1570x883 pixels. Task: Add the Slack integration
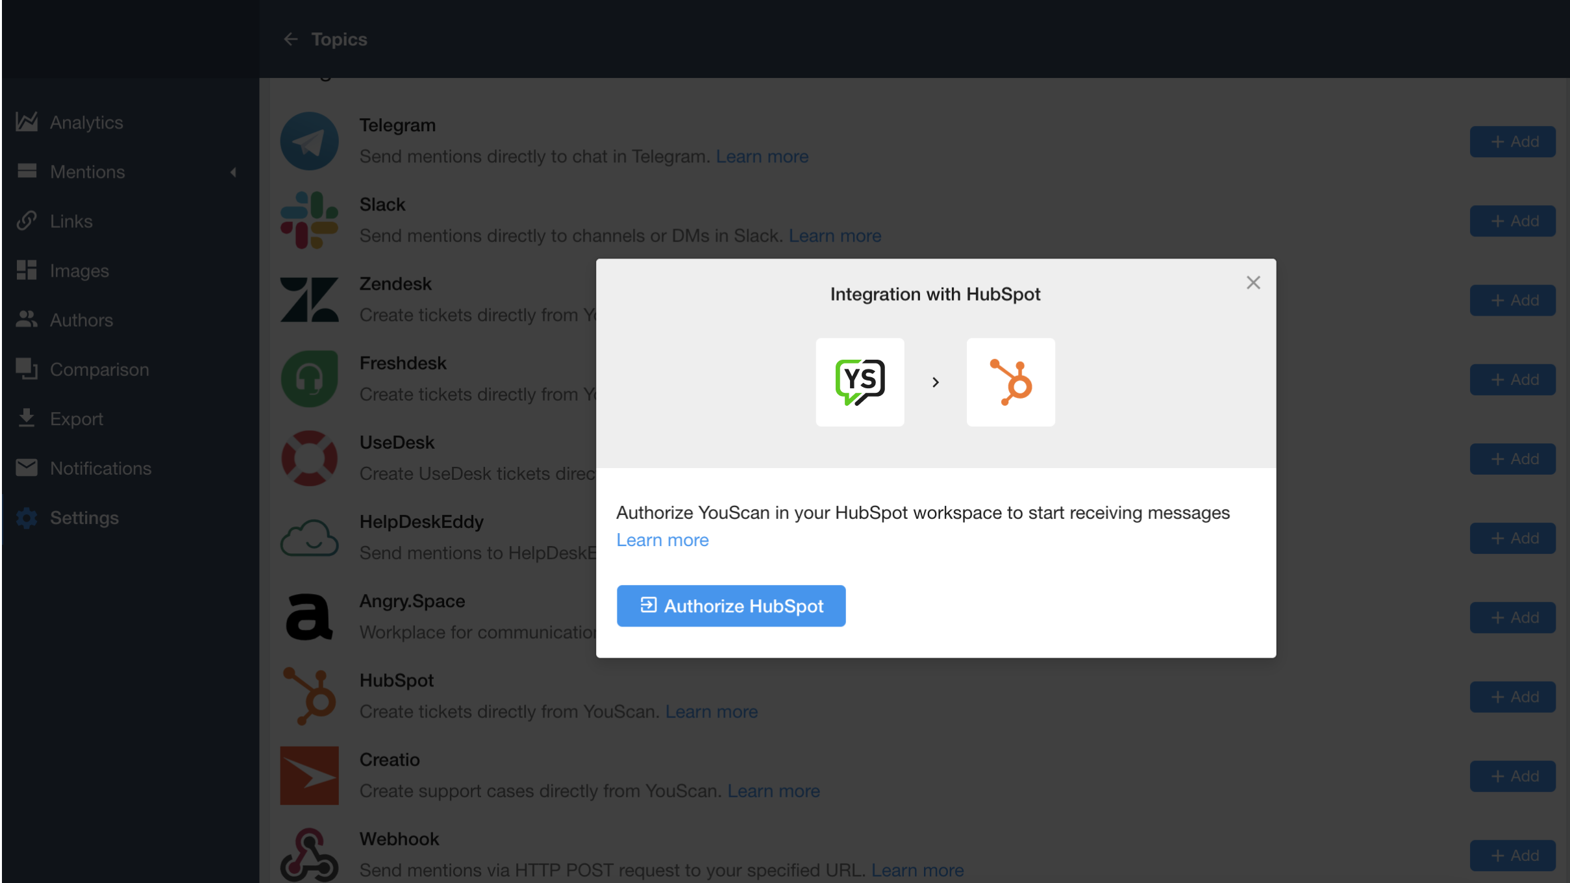(x=1512, y=220)
